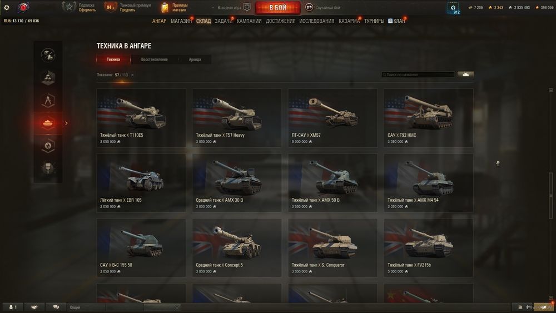
Task: Open the stacked supplies icon in sidebar
Action: [48, 78]
